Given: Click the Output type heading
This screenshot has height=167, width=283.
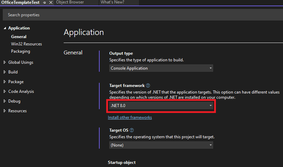Looking at the screenshot, I should 121,54.
